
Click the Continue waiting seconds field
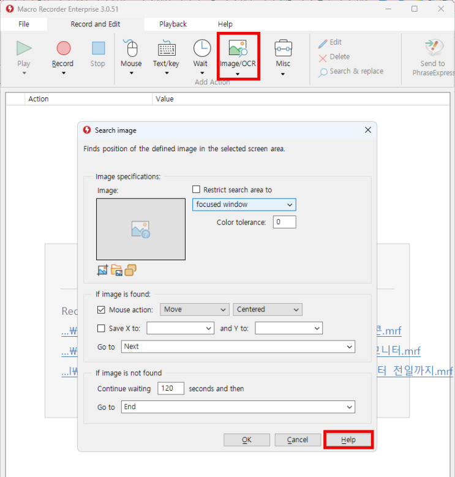171,388
